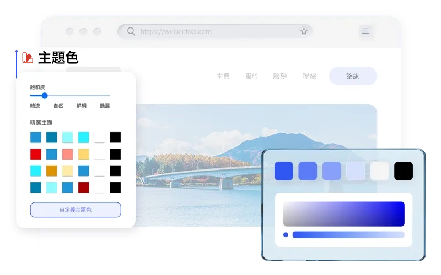Choose the black swatch in the color picker palette
This screenshot has width=441, height=275.
[x=404, y=171]
